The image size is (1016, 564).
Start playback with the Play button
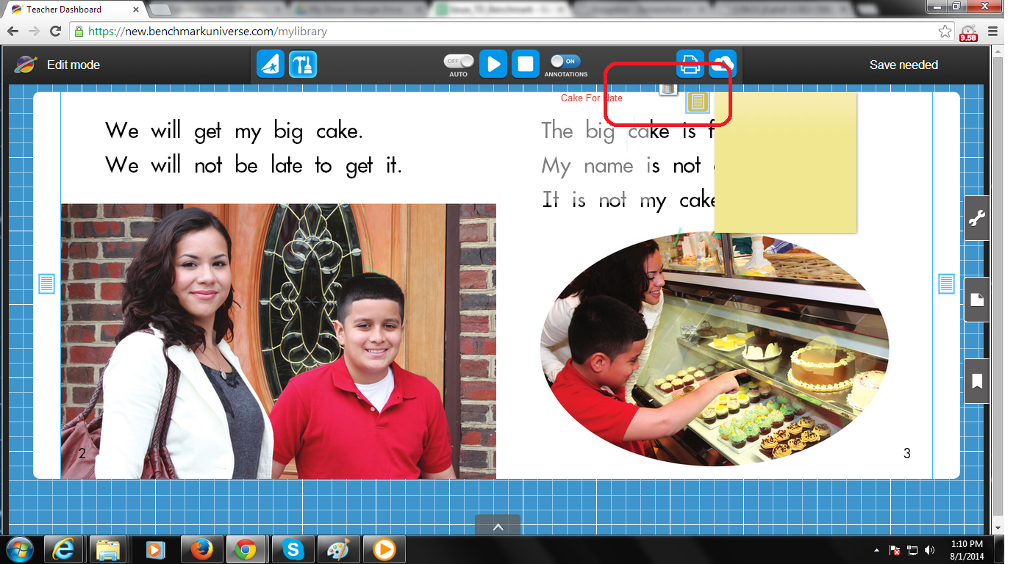tap(493, 65)
